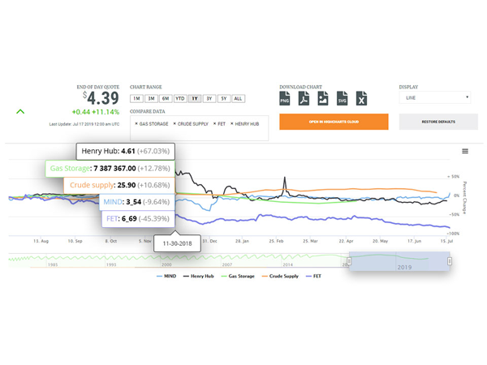
Task: Download chart as JPEG image
Action: pos(323,98)
